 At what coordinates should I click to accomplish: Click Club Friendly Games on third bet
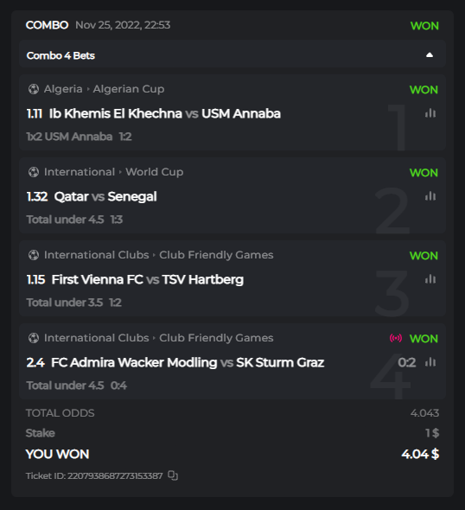(216, 255)
